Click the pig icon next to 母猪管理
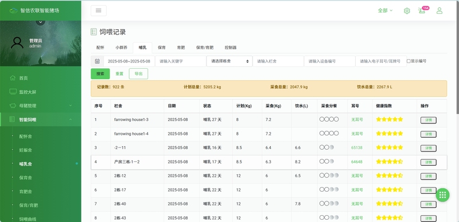The image size is (459, 222). pyautogui.click(x=13, y=106)
